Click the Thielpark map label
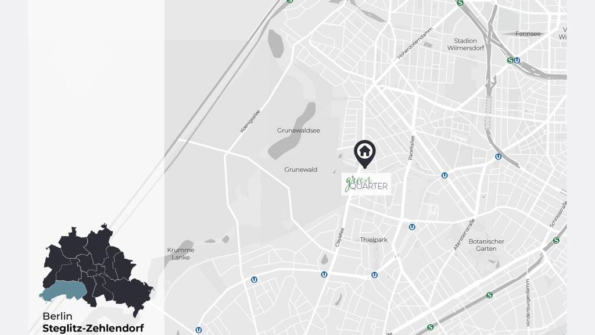The width and height of the screenshot is (595, 335). [374, 240]
